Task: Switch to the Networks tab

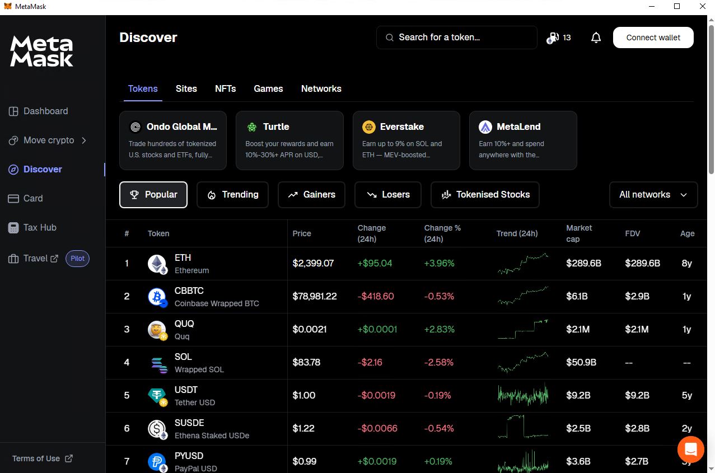Action: [x=321, y=88]
